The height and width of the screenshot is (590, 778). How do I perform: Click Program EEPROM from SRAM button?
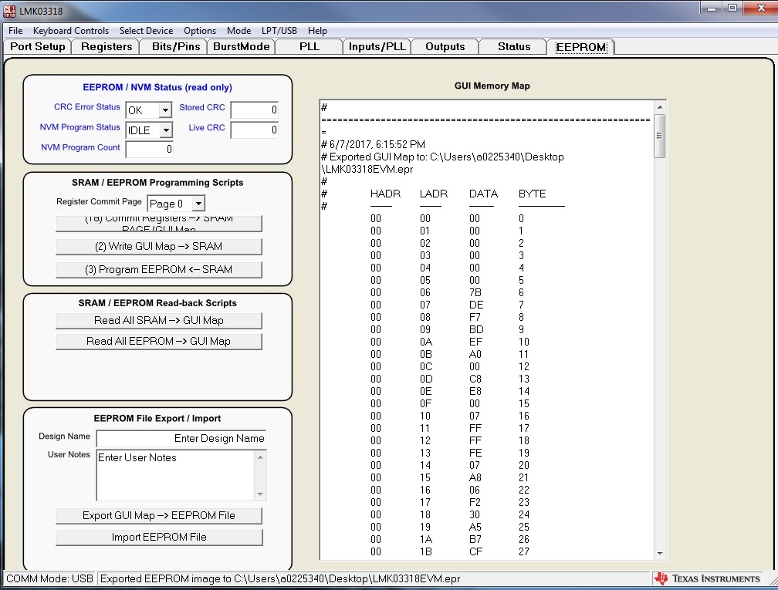pos(159,270)
